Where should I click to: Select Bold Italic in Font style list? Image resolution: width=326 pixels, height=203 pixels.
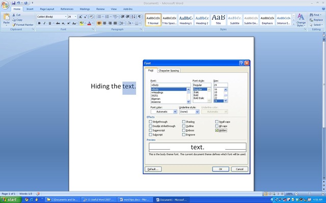(199, 98)
